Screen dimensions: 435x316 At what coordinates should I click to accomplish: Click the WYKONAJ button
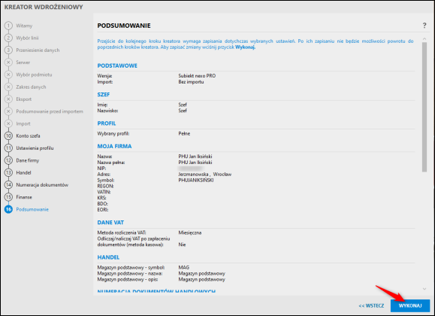pyautogui.click(x=410, y=305)
